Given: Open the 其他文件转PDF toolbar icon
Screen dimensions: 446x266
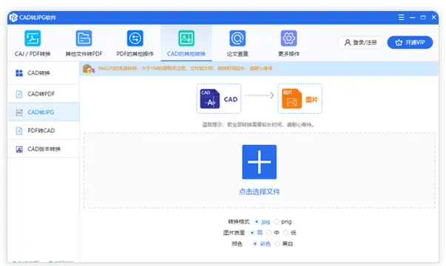Looking at the screenshot, I should pyautogui.click(x=84, y=38).
